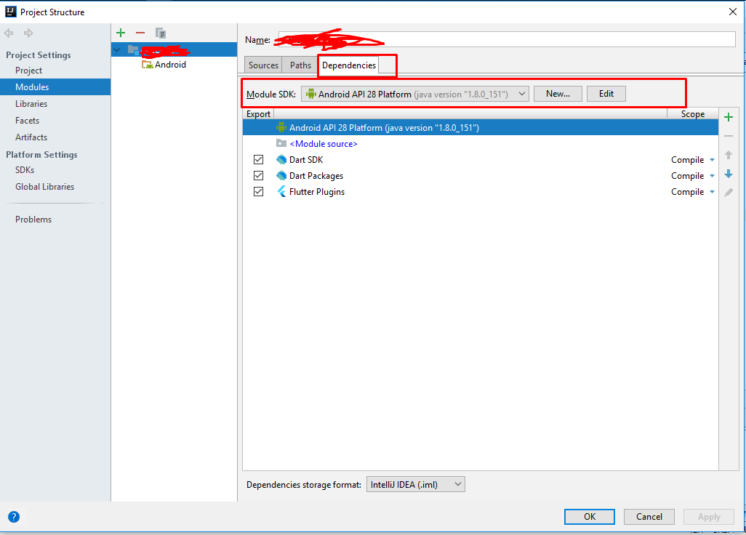Click the green plus to add module
Viewport: 746px width, 535px height.
121,33
